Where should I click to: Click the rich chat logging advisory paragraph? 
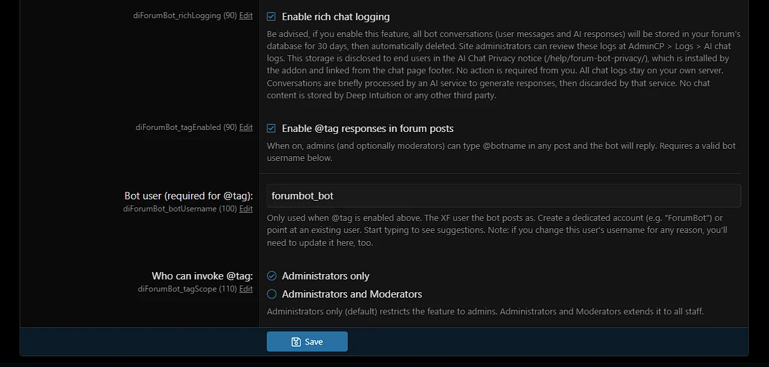[x=503, y=65]
